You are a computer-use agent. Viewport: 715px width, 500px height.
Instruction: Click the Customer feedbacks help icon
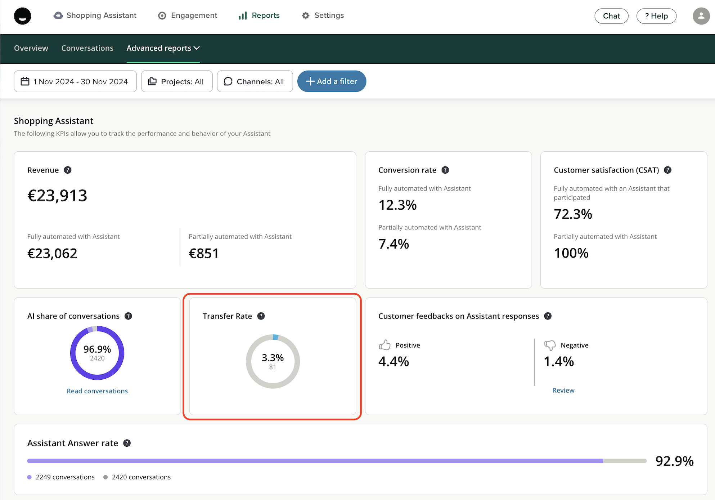(548, 316)
